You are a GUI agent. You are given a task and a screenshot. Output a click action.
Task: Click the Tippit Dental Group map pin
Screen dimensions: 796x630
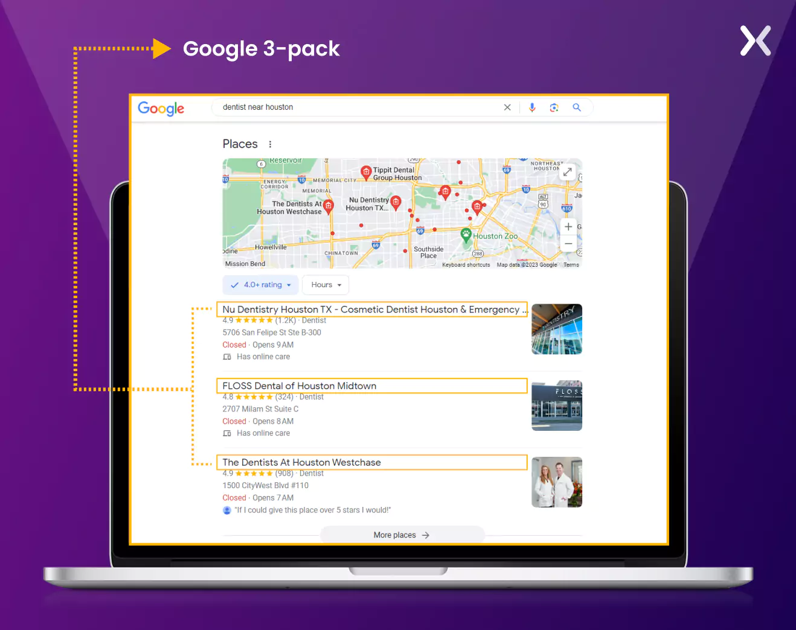pos(366,173)
